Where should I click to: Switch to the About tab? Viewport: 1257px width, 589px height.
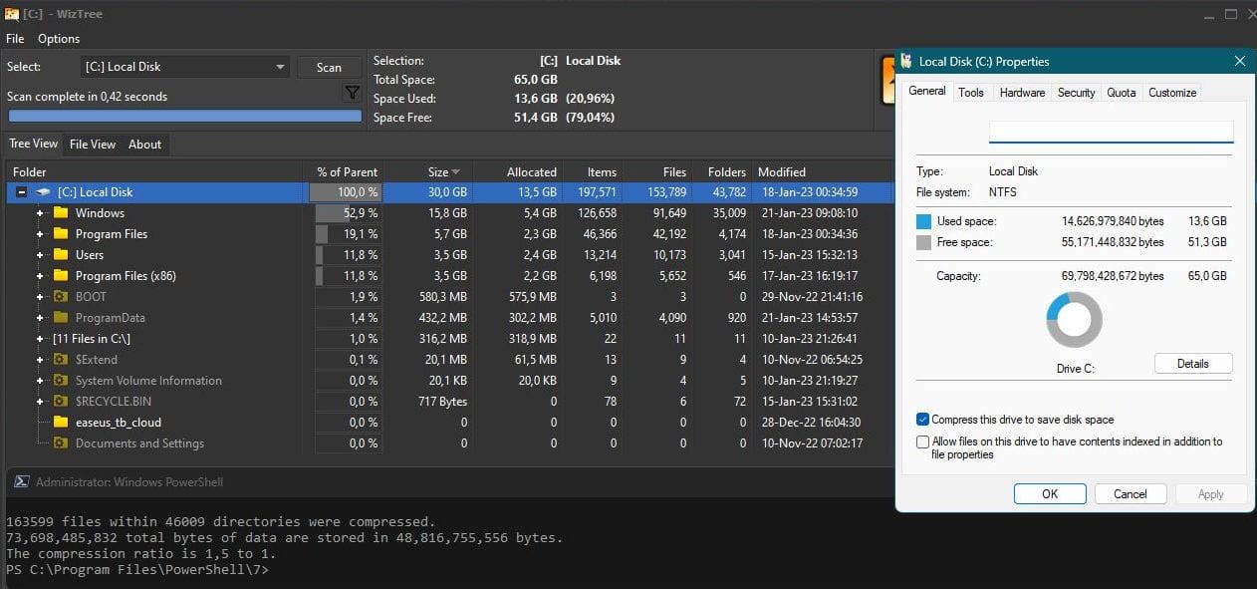click(x=144, y=145)
